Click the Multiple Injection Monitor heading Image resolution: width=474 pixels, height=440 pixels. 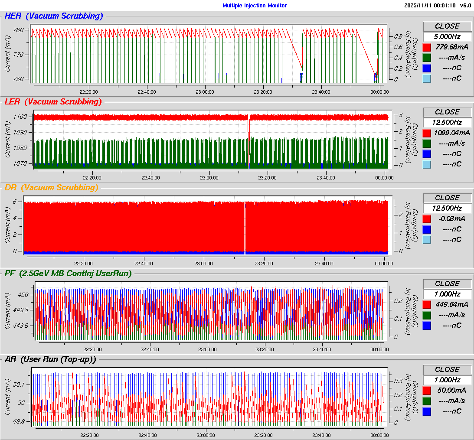pos(255,6)
